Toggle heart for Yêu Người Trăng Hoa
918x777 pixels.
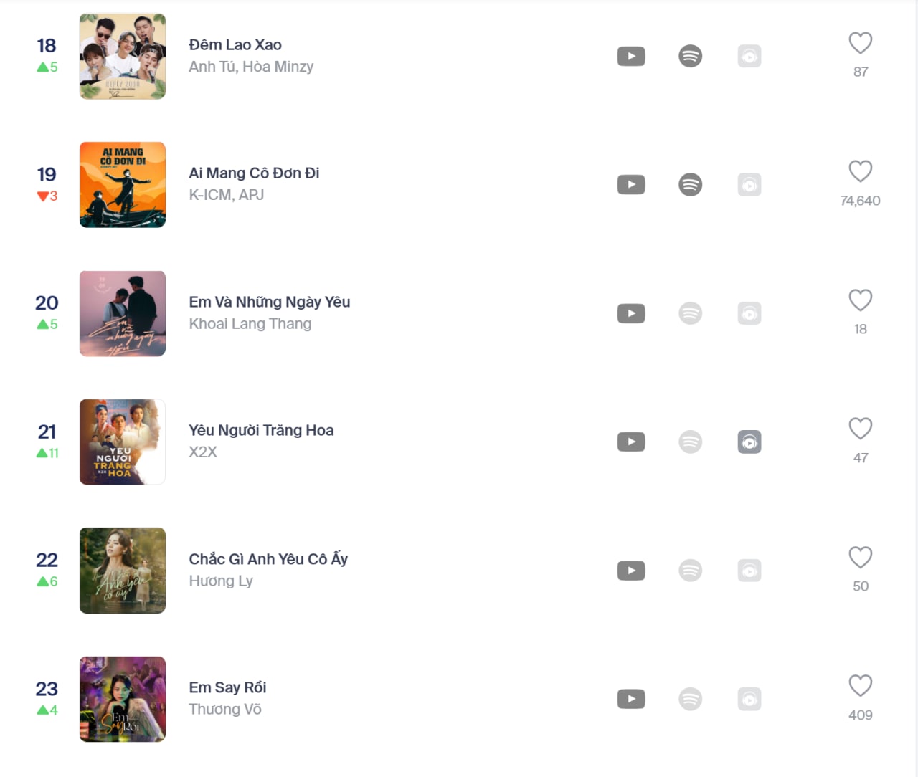(861, 429)
